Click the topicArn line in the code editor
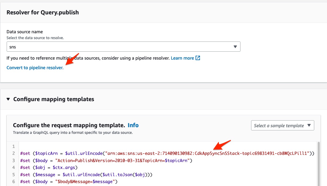Image resolution: width=327 pixels, height=186 pixels. (167, 153)
